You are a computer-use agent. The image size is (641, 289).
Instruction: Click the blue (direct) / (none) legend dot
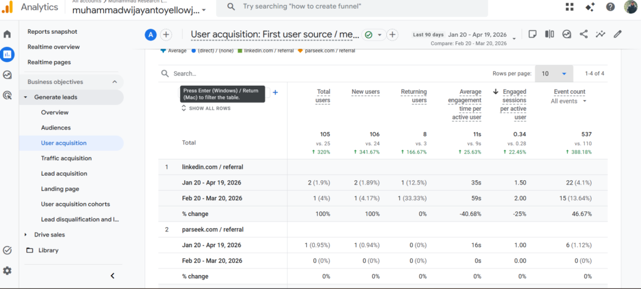193,51
